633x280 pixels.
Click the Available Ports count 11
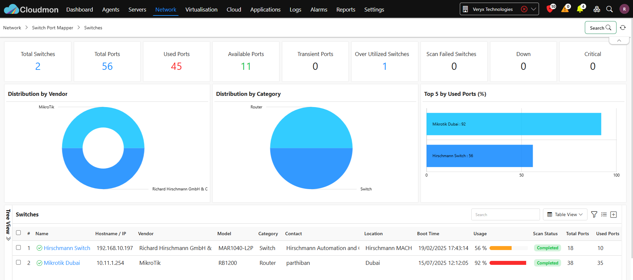point(246,66)
